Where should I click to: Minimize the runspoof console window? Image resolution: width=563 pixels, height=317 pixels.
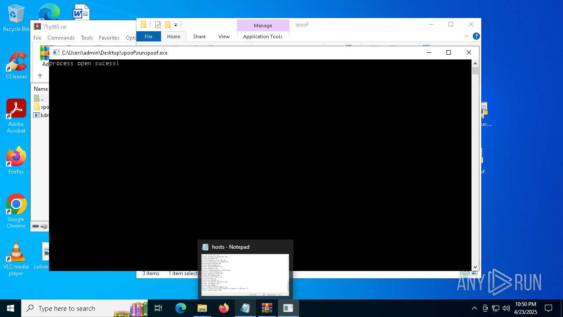coord(429,52)
